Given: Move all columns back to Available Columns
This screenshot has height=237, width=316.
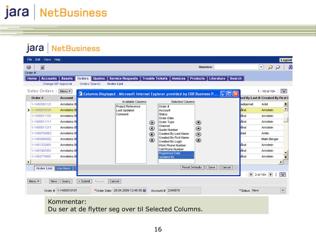Looking at the screenshot, I should (x=152, y=140).
